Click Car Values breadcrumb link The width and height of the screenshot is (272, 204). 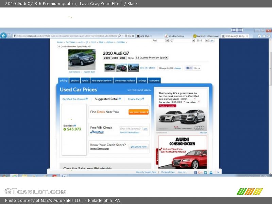70,42
